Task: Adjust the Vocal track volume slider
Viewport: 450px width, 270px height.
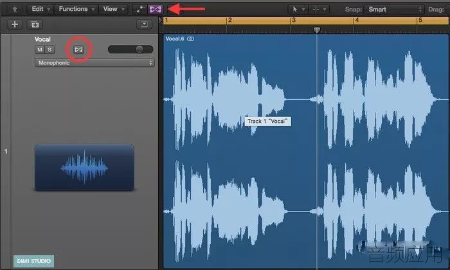Action: tap(130, 50)
